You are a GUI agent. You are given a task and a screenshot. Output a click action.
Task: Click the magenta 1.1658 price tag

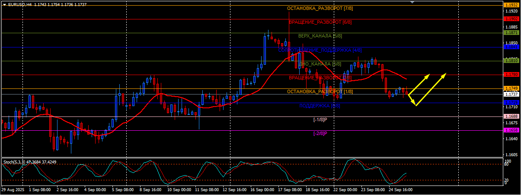[511, 130]
